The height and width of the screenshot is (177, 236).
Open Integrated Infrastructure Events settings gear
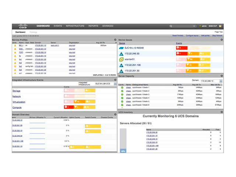[x=115, y=80]
